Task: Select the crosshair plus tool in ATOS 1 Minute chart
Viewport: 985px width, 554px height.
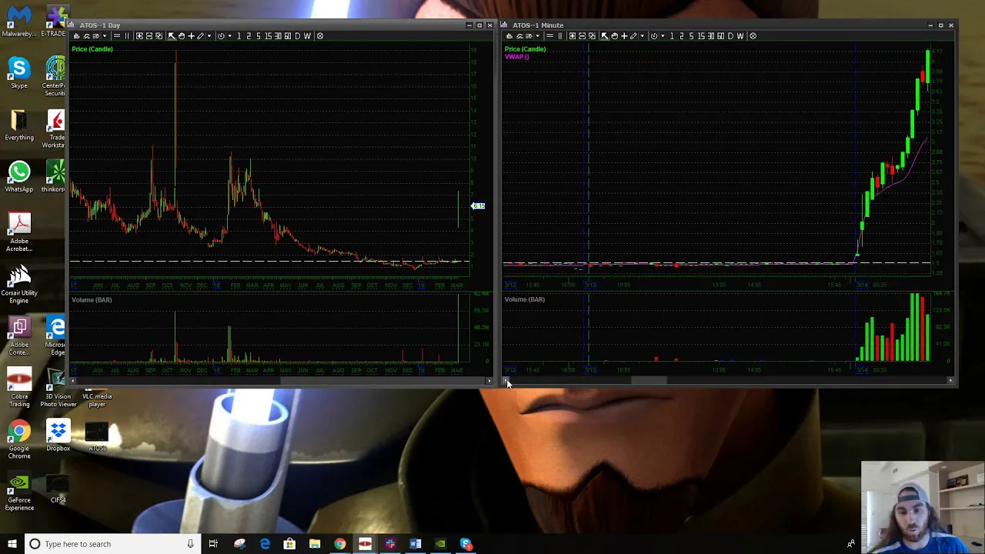Action: tap(624, 35)
